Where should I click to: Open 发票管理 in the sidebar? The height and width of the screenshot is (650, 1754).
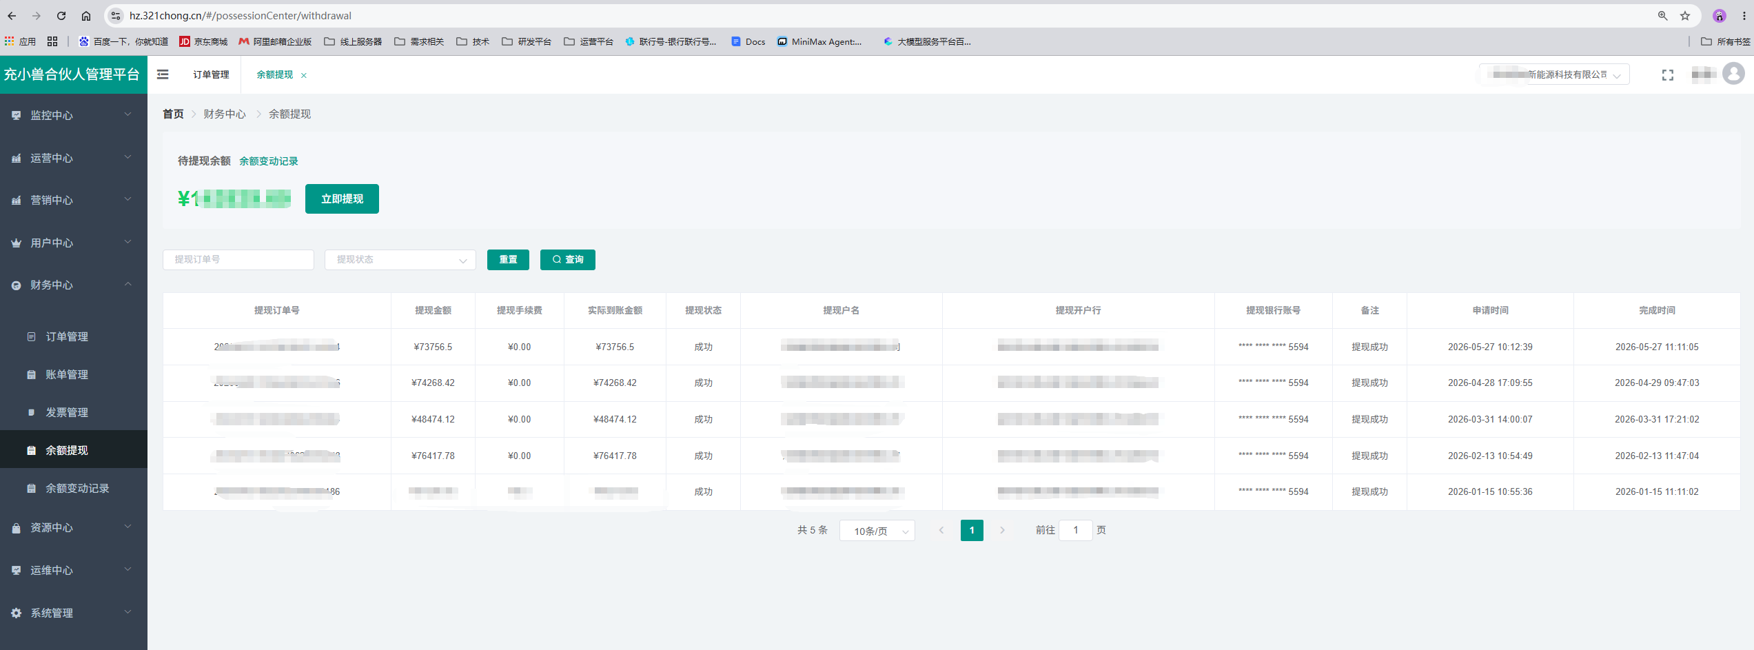coord(74,412)
